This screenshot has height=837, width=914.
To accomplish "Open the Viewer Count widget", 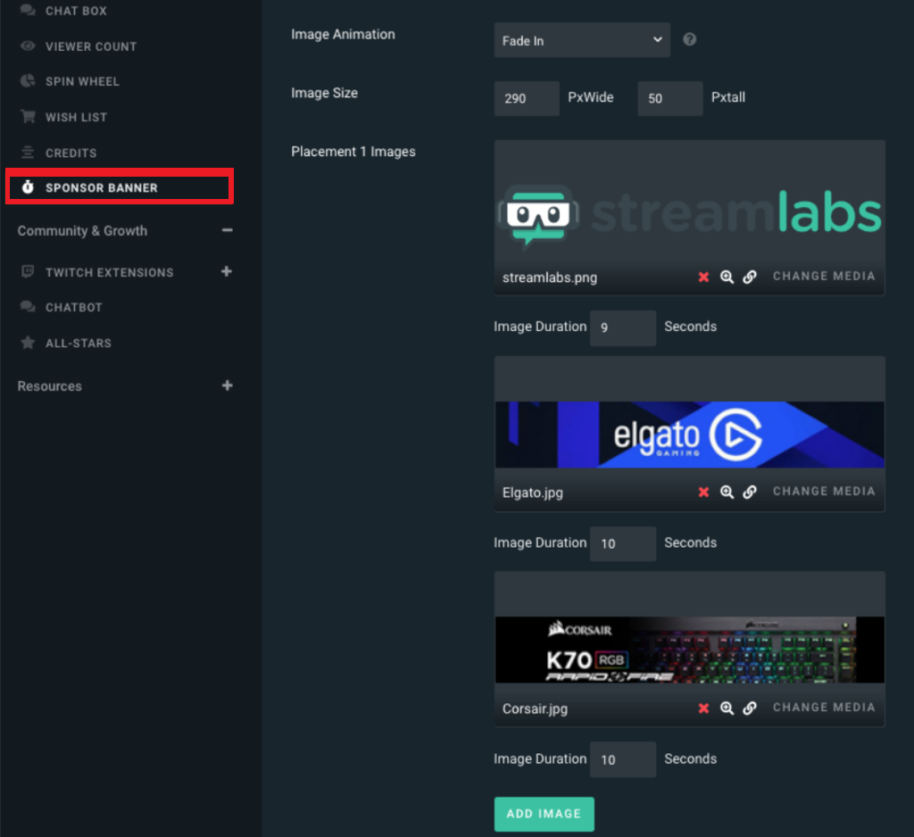I will point(91,46).
